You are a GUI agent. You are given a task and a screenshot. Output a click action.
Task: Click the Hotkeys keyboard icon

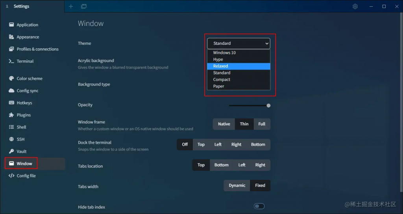[11, 103]
